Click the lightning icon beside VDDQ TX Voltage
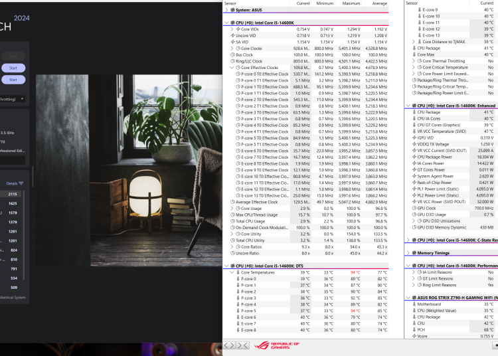The width and height of the screenshot is (498, 356). click(x=414, y=144)
